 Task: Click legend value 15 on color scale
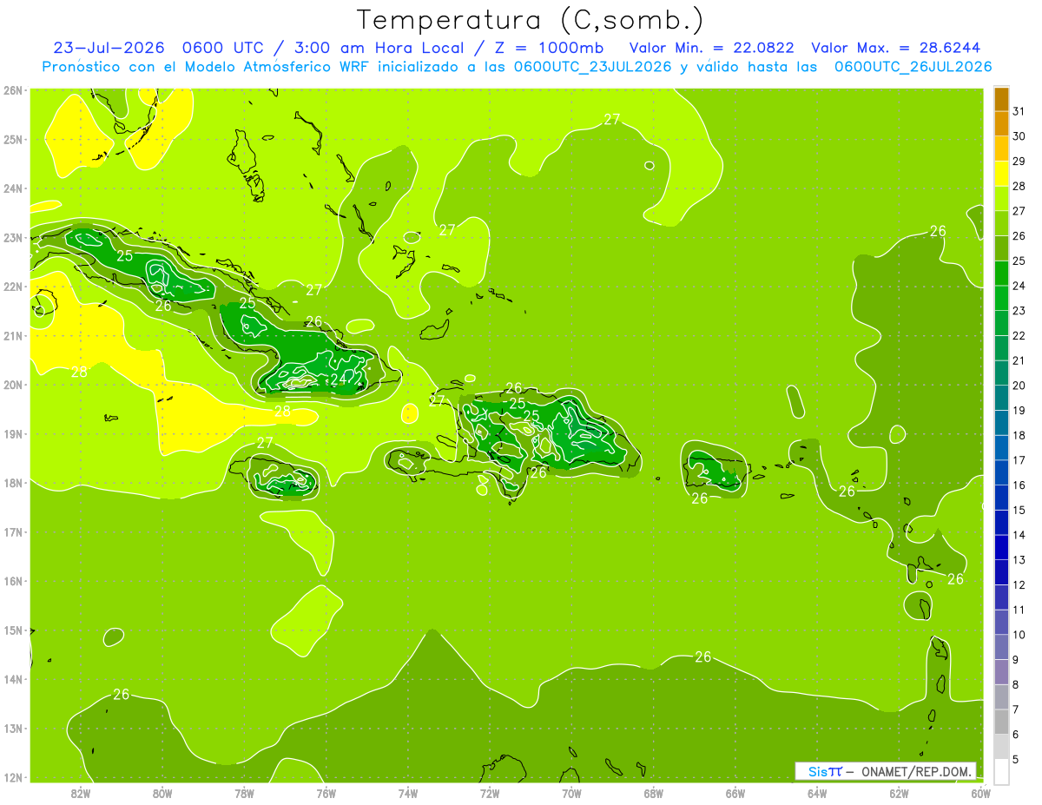coord(1019,510)
